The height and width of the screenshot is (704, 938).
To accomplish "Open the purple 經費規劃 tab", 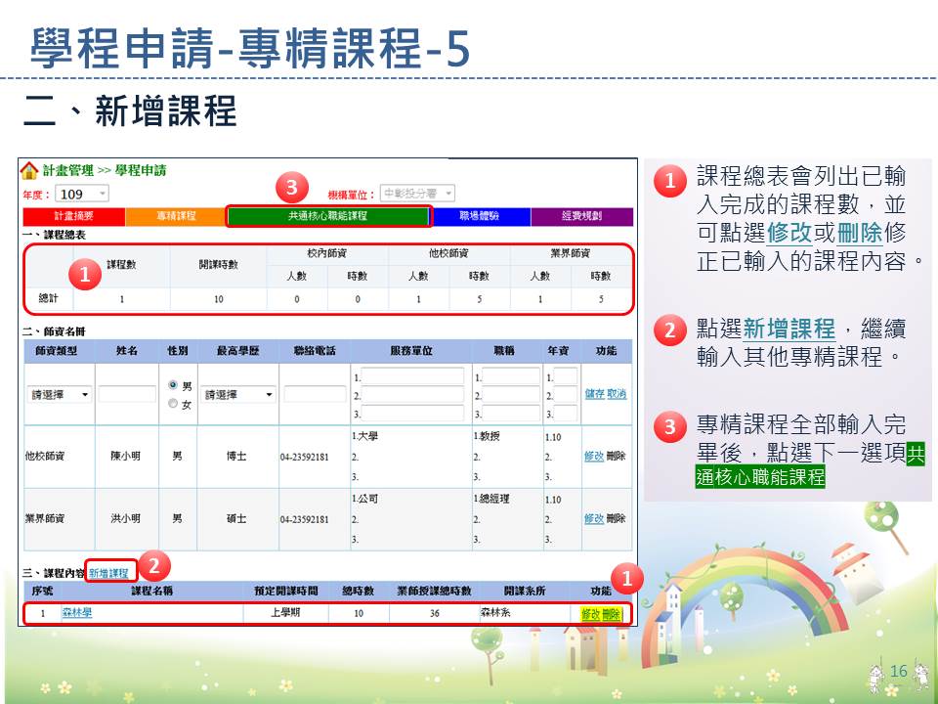I will click(581, 216).
